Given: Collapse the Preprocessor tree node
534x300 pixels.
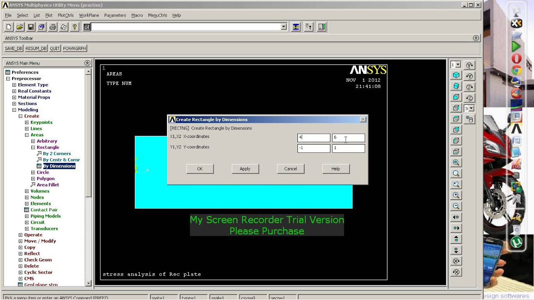Looking at the screenshot, I should (8, 78).
